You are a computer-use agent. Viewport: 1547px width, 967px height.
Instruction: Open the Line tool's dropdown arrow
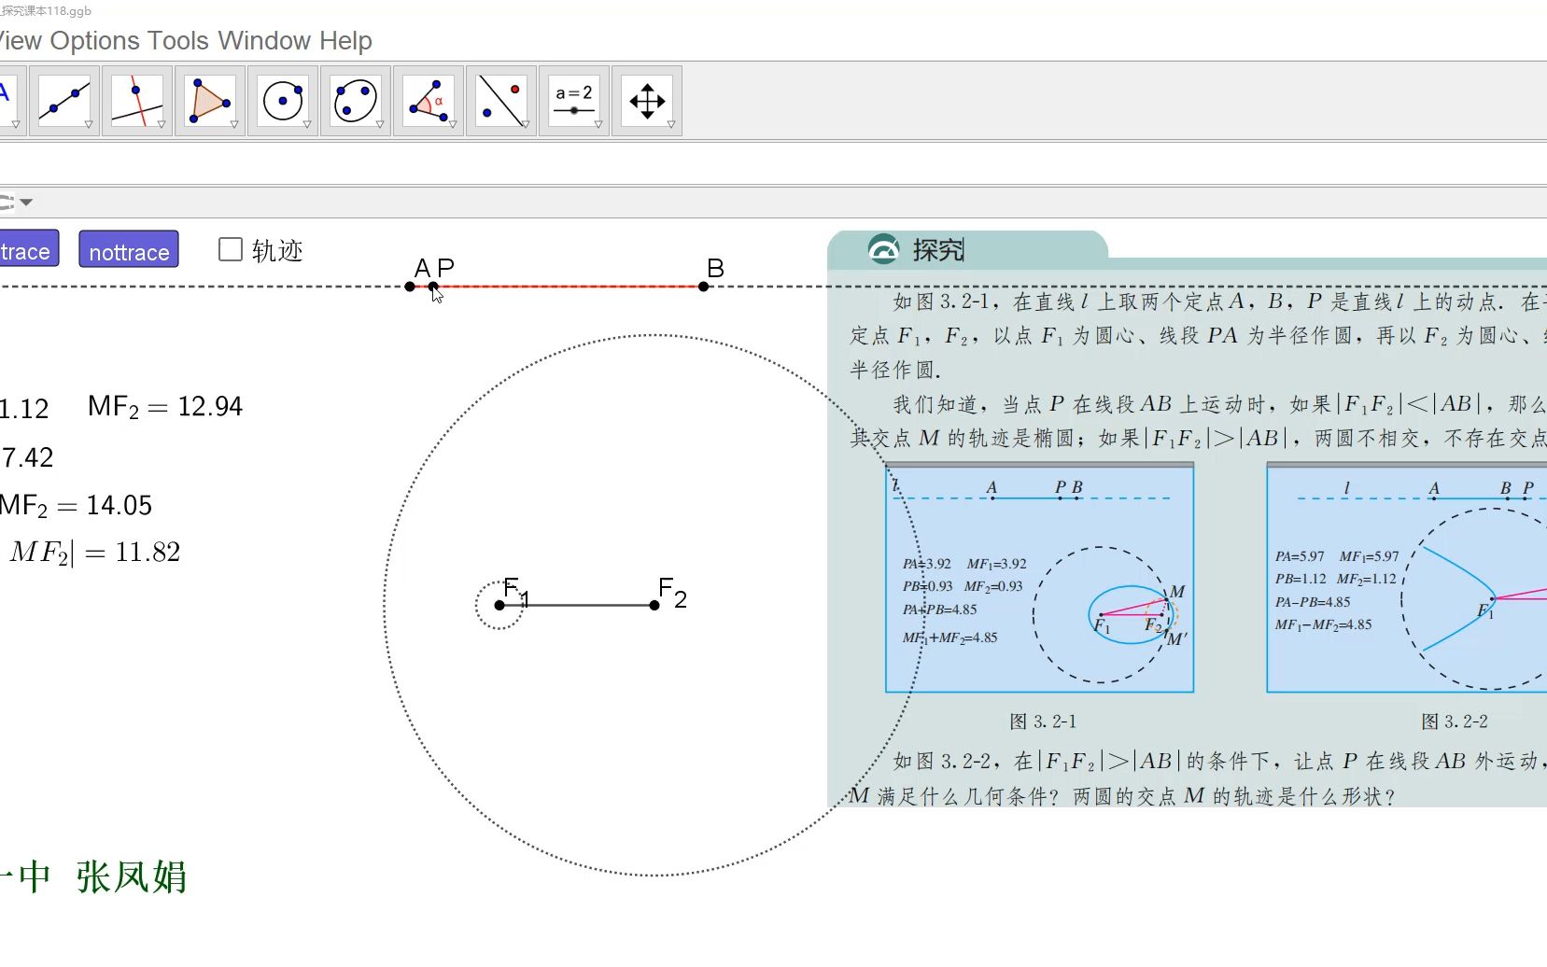89,124
